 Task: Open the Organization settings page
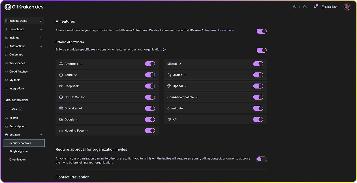click(18, 159)
